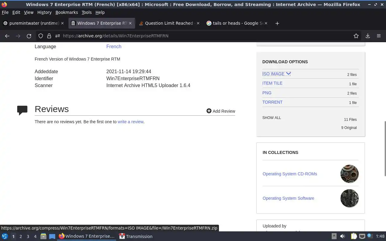The image size is (386, 241).
Task: Click the '9 Original' count text
Action: [x=349, y=128]
